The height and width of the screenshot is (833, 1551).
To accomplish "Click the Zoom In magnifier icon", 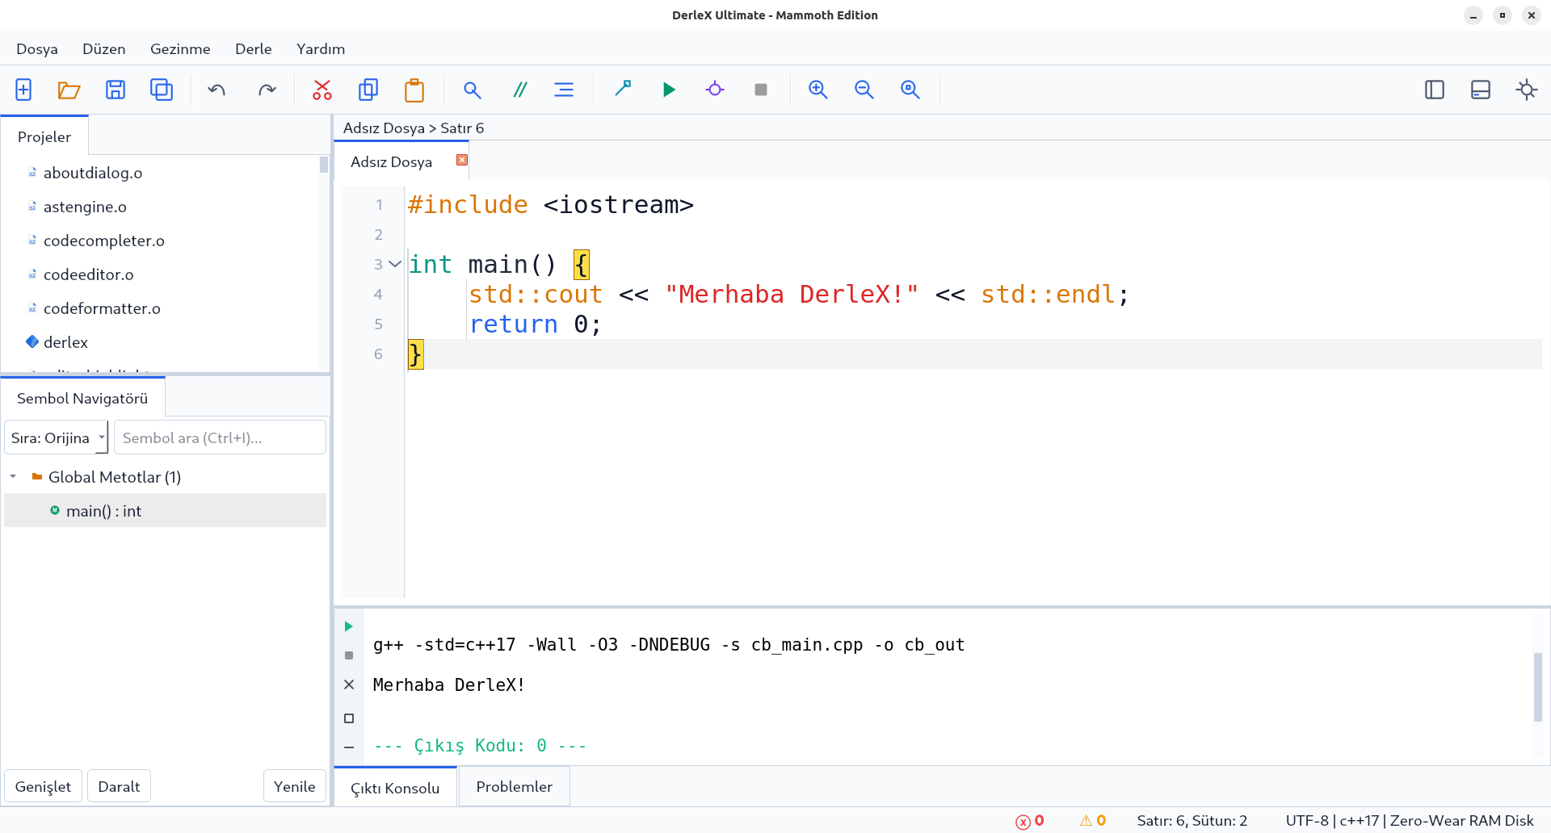I will 818,90.
